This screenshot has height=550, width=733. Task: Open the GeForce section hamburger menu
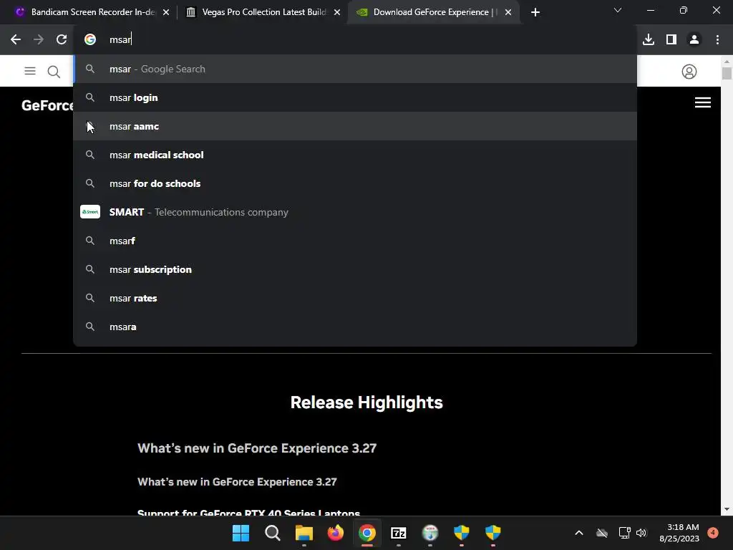[x=703, y=102]
